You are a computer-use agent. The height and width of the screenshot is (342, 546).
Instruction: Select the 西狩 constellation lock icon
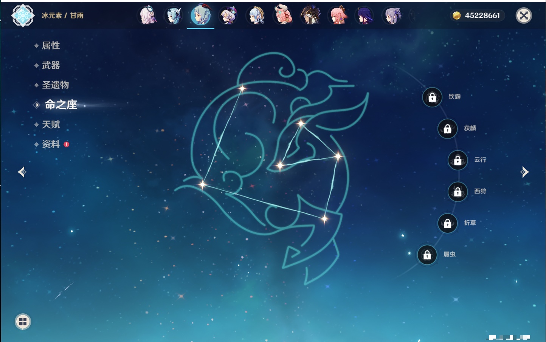[458, 192]
